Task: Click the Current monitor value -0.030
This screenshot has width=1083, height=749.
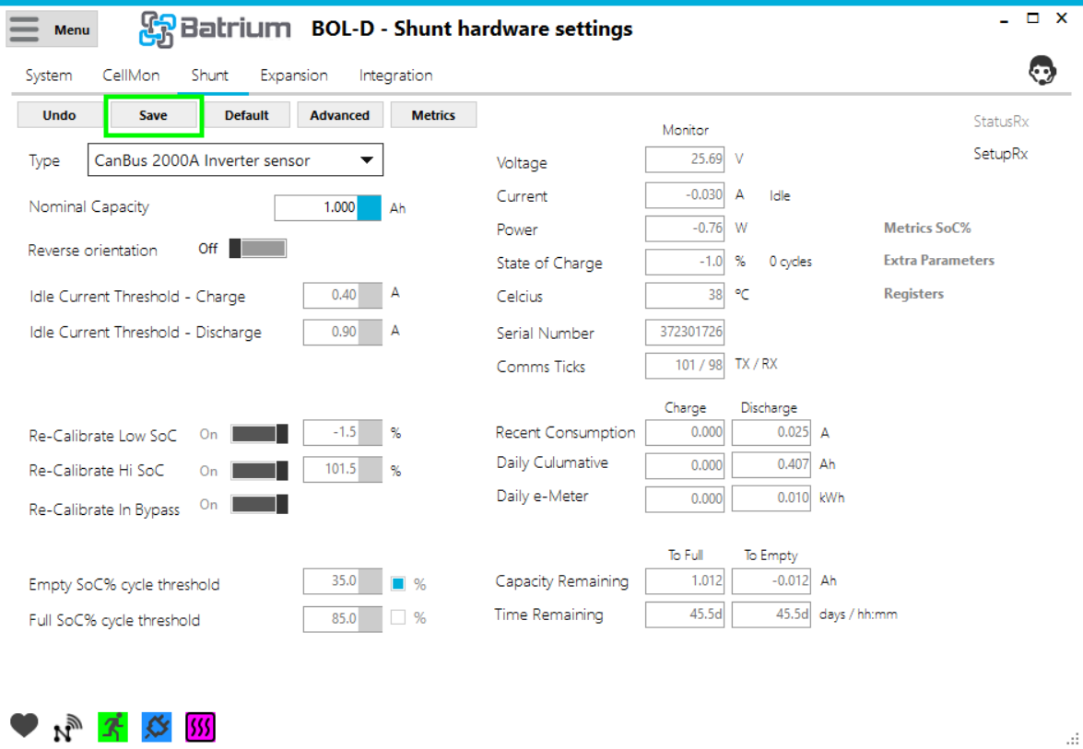Action: [x=685, y=195]
